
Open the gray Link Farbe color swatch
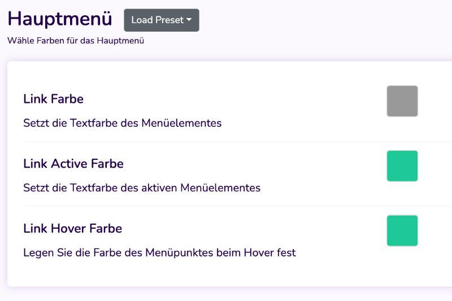pyautogui.click(x=402, y=101)
